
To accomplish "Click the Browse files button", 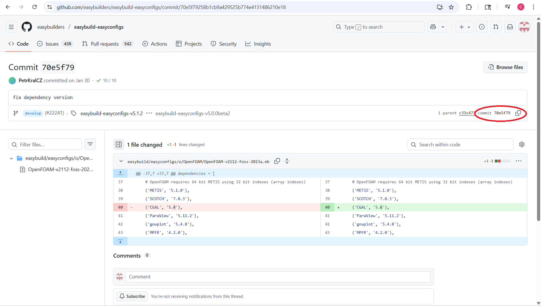I will click(505, 67).
